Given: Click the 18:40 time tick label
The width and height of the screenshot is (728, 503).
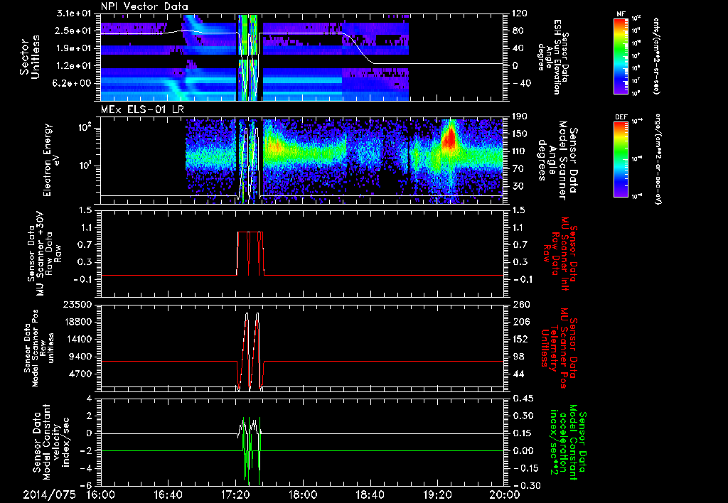Looking at the screenshot, I should pyautogui.click(x=370, y=494).
